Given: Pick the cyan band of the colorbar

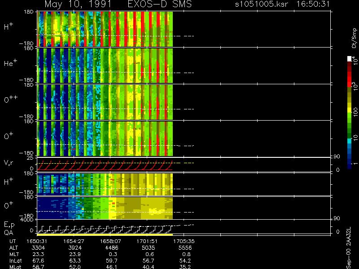Looking at the screenshot, I should (x=350, y=141).
